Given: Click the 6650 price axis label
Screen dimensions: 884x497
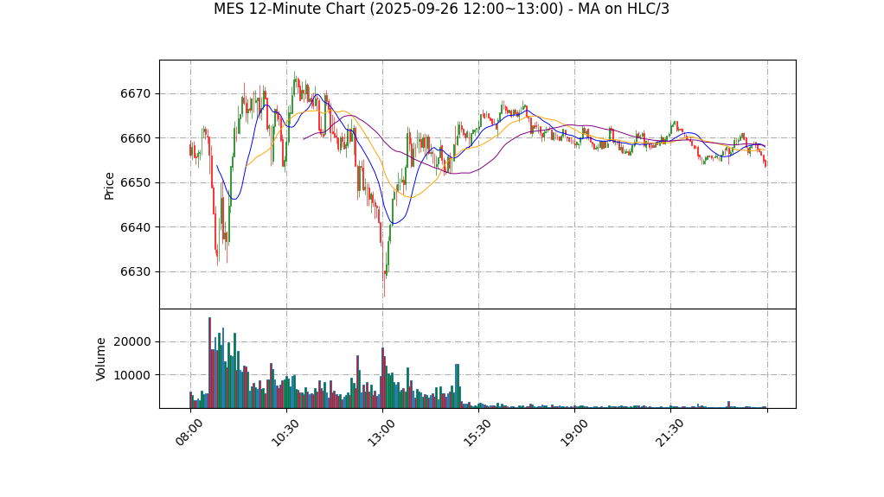Looking at the screenshot, I should pyautogui.click(x=136, y=182).
